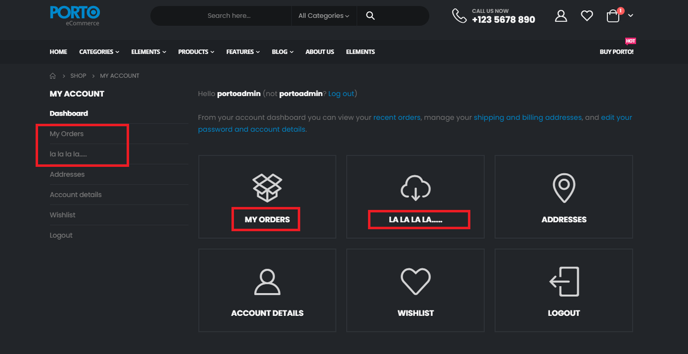
Task: Select Addresses in the account sidebar
Action: 67,174
